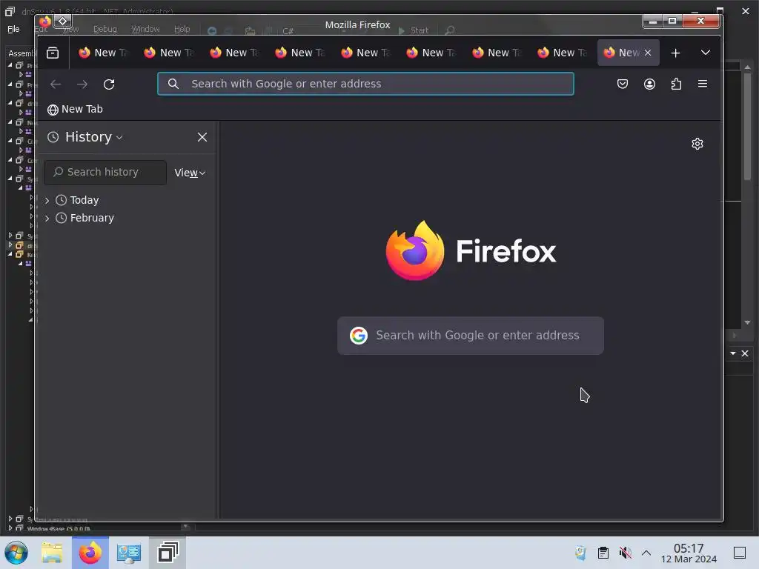This screenshot has height=569, width=759.
Task: Focus the new tab page search box
Action: [471, 336]
